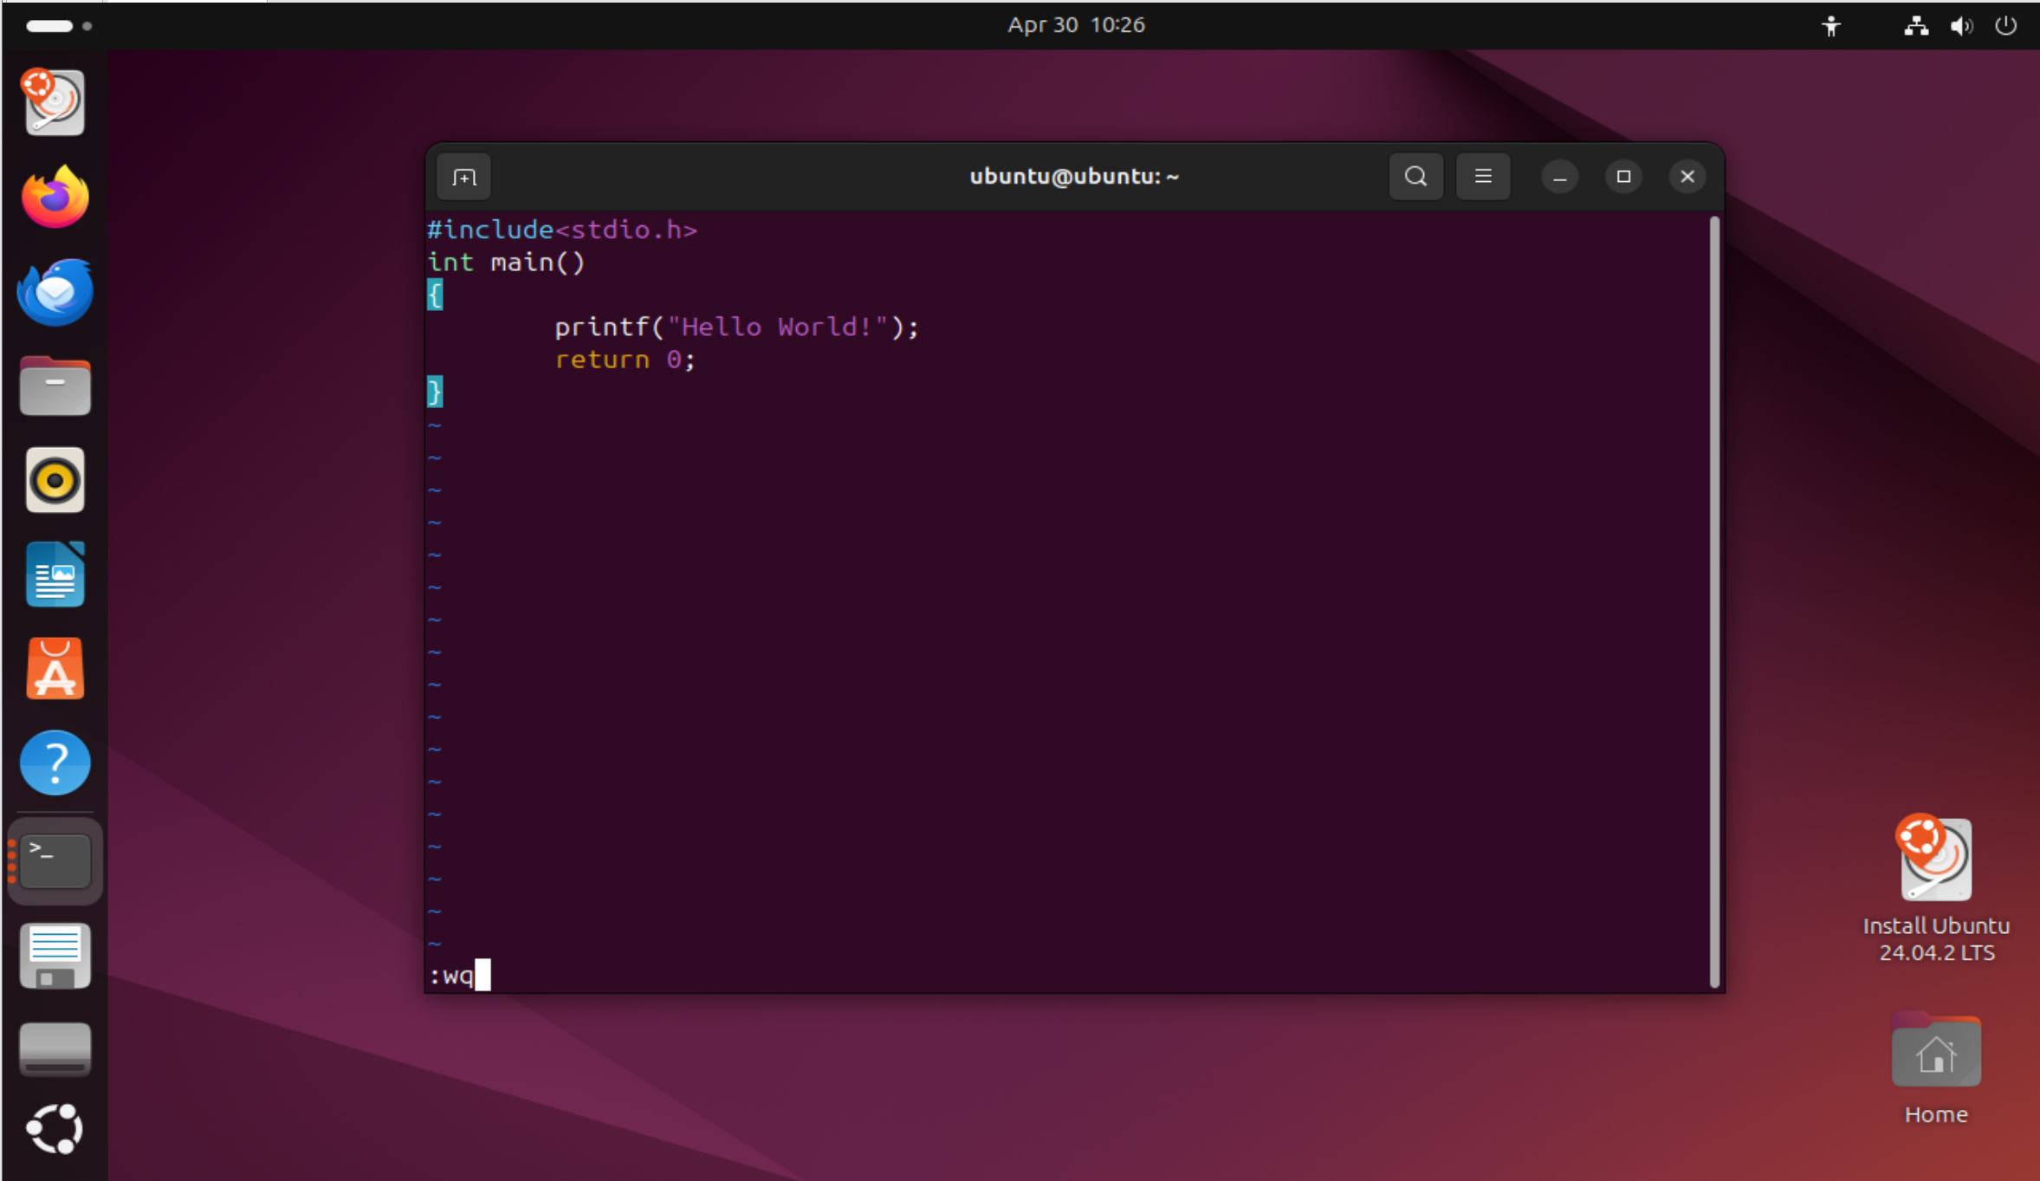The image size is (2040, 1181).
Task: Open the terminal hamburger menu
Action: [x=1483, y=177]
